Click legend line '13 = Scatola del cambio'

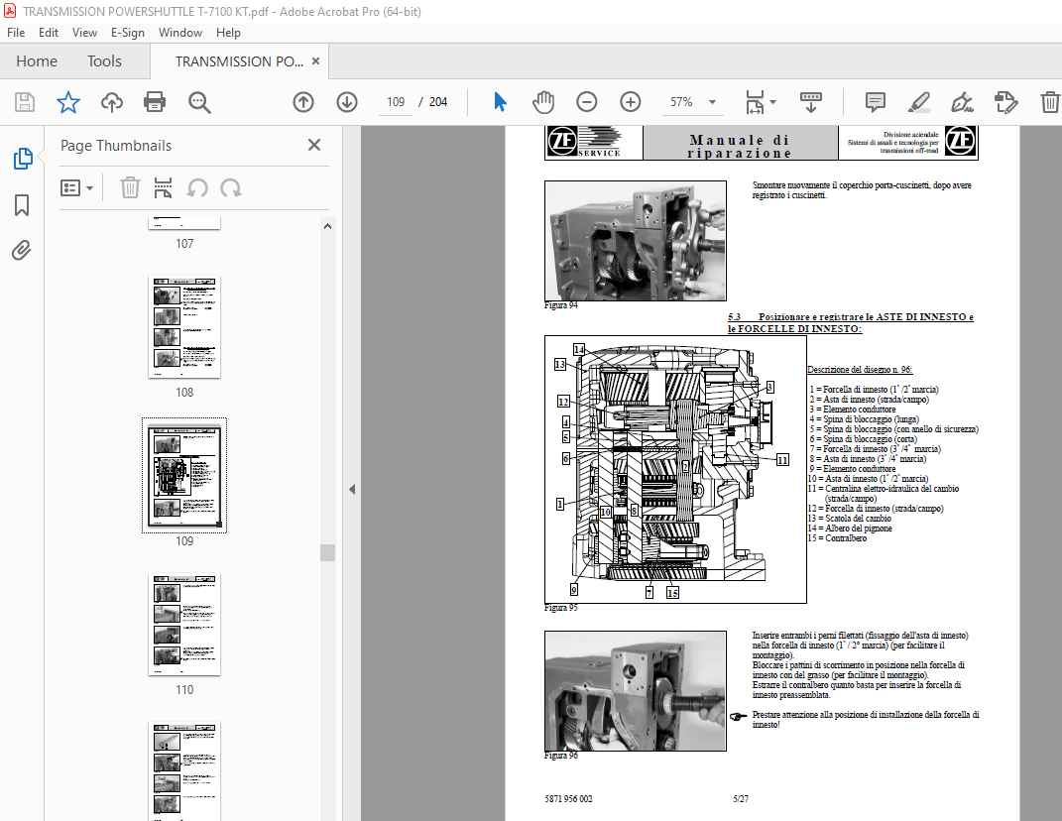point(849,519)
